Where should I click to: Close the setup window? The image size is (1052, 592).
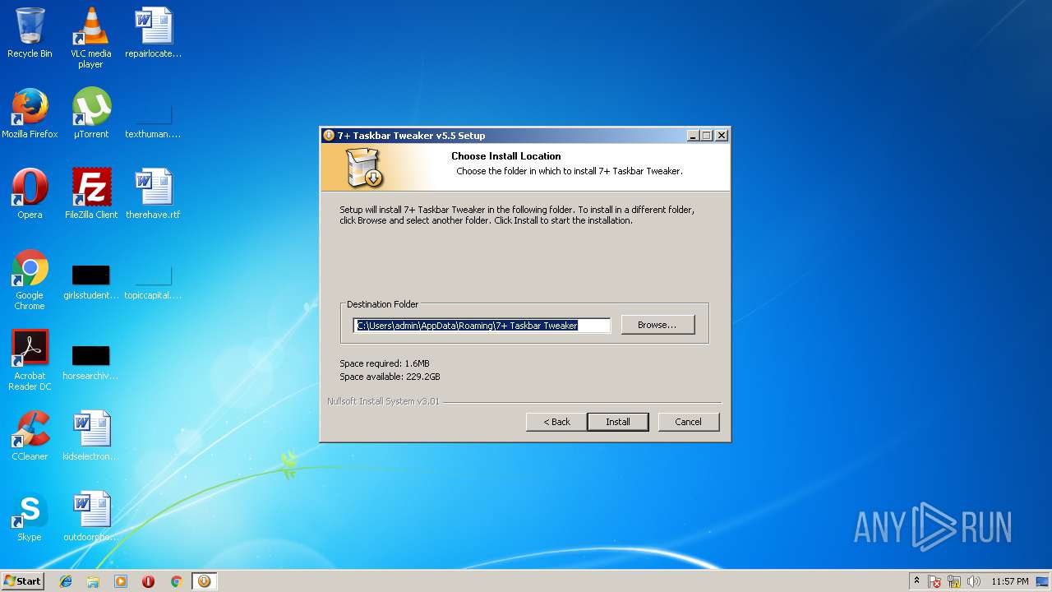(721, 136)
